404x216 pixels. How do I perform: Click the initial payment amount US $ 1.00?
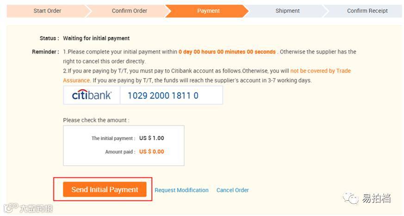pos(151,138)
